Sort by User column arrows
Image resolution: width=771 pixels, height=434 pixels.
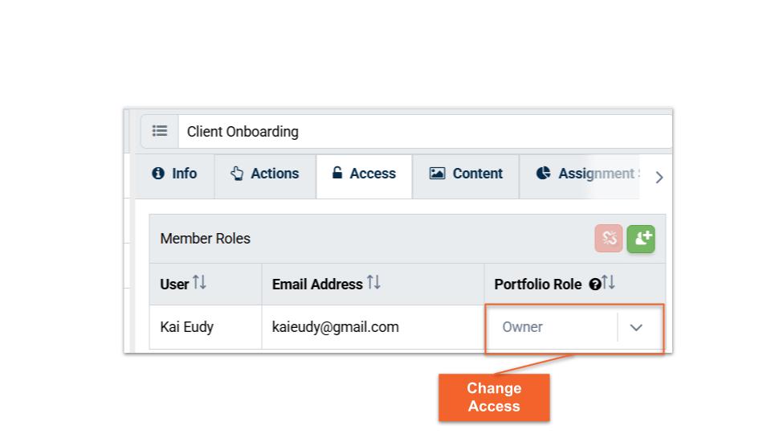click(x=200, y=283)
